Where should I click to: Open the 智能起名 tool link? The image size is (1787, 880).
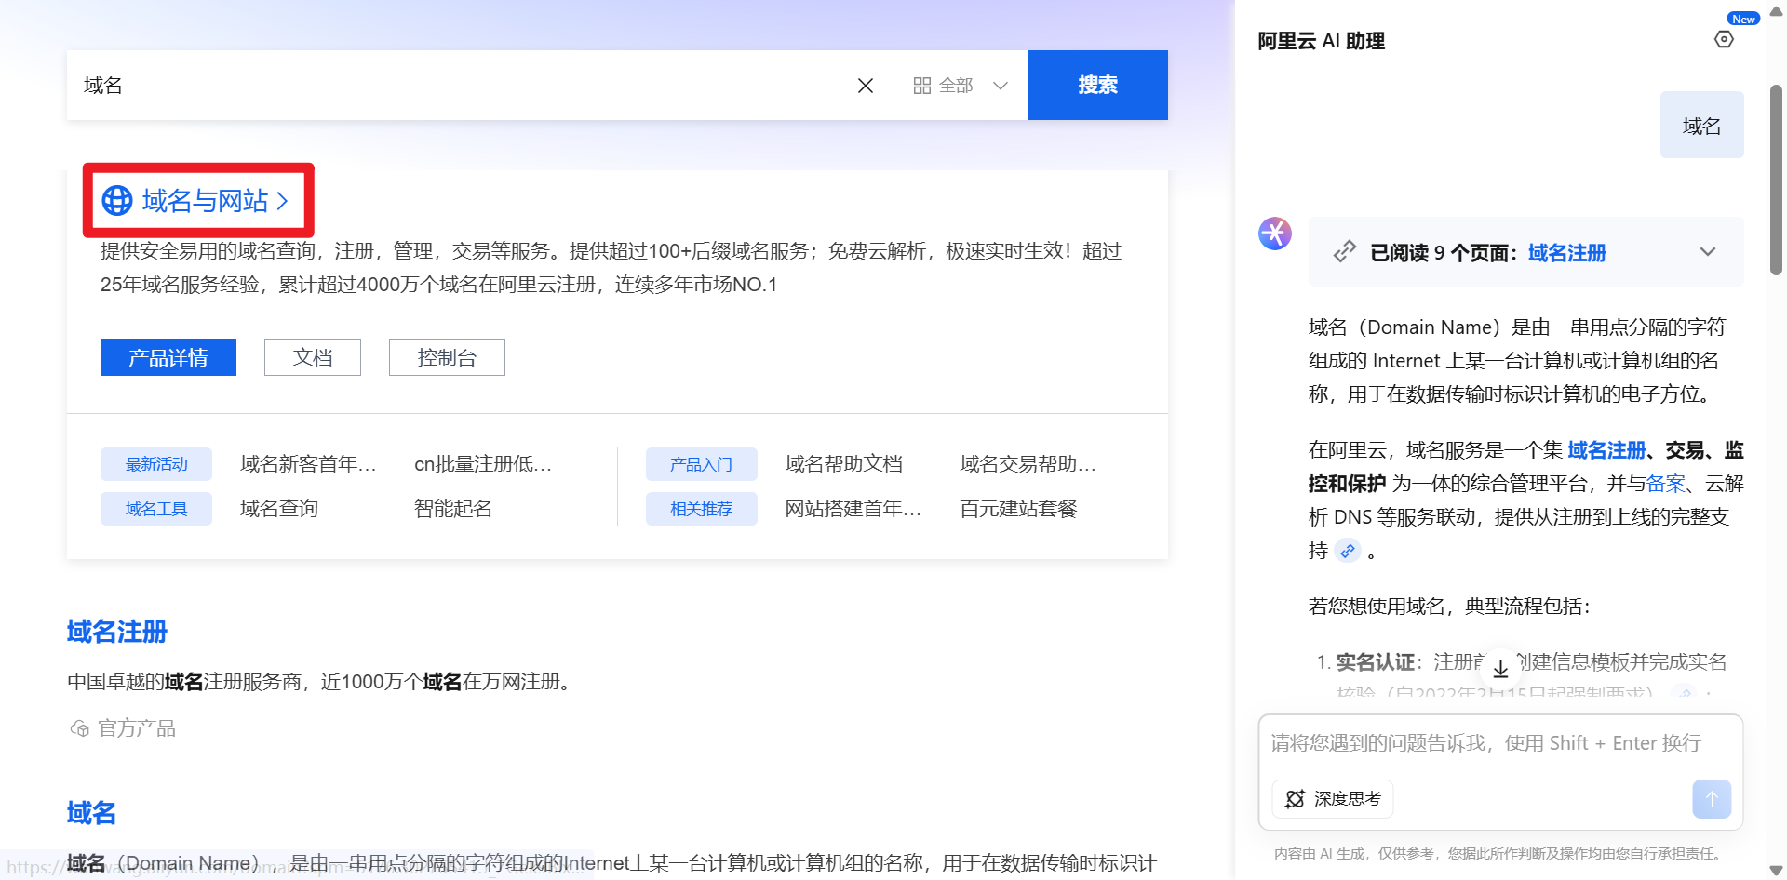pos(453,509)
